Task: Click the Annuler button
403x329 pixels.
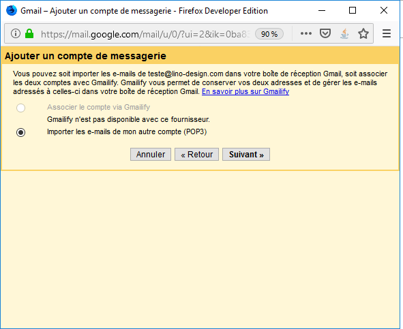Action: (151, 155)
